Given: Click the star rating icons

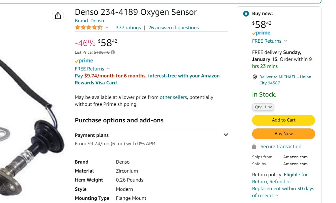Looking at the screenshot, I should (89, 28).
